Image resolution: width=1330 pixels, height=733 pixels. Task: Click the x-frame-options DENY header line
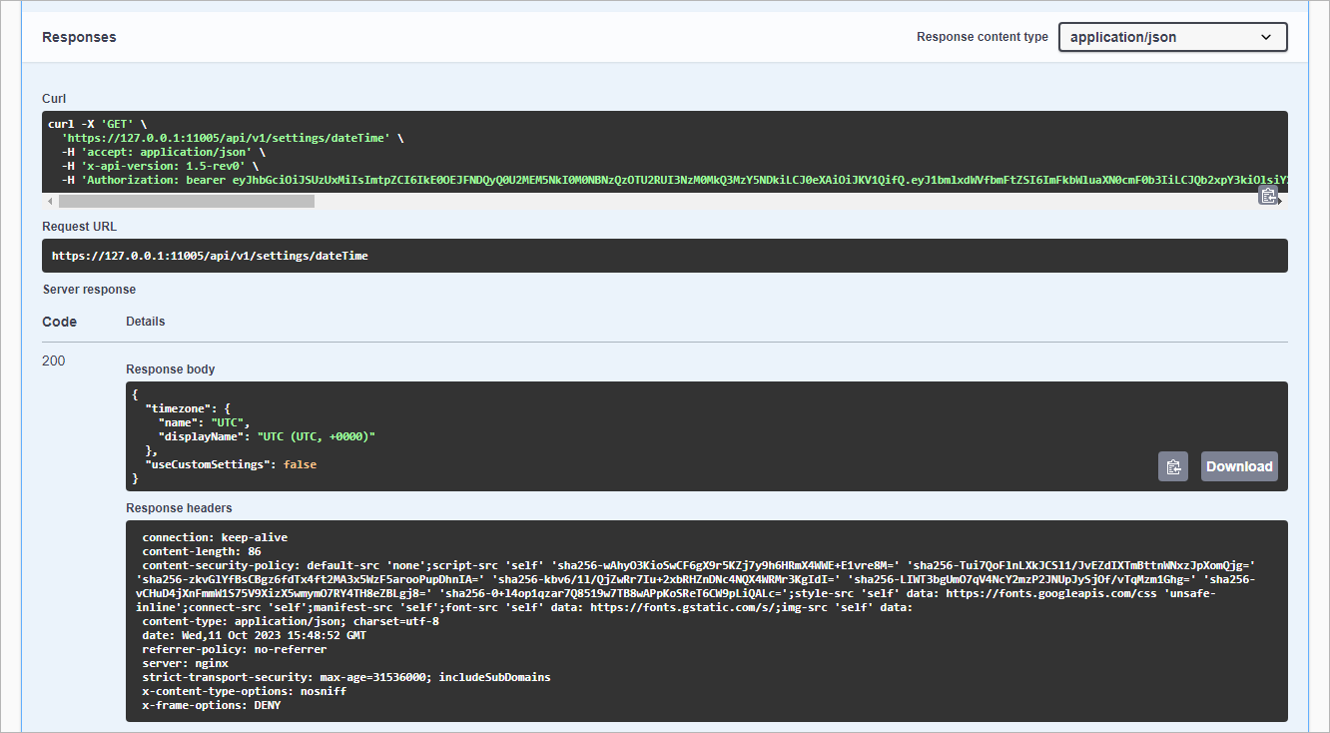[x=212, y=705]
